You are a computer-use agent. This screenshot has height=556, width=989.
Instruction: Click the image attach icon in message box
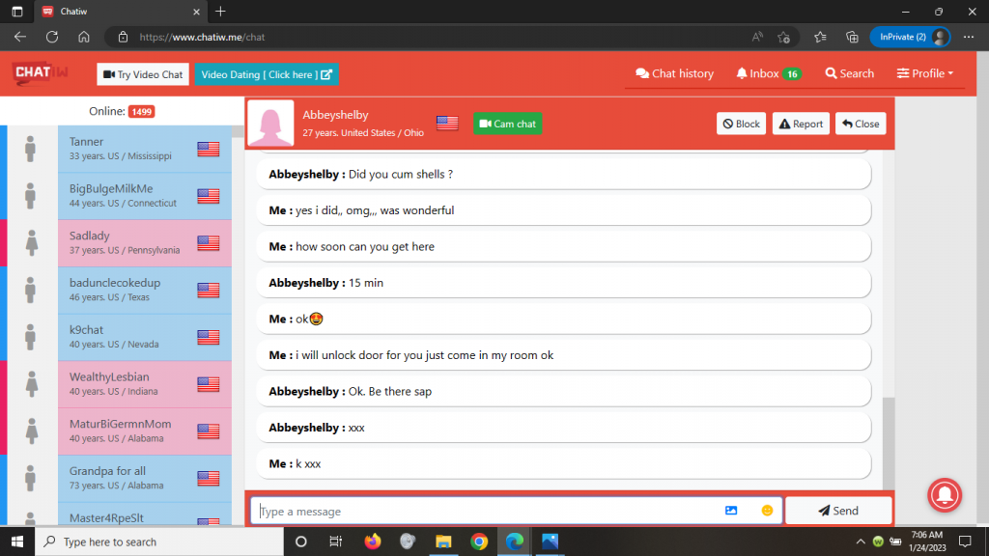(731, 511)
